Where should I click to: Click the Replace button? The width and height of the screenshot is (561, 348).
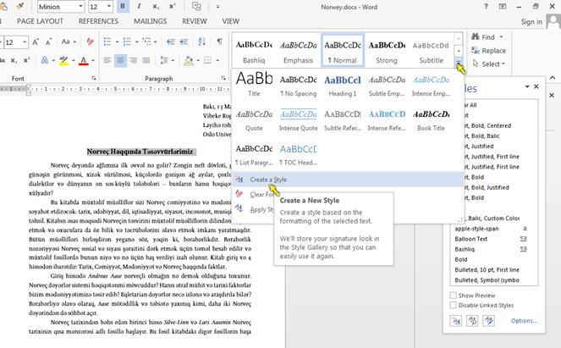(492, 51)
